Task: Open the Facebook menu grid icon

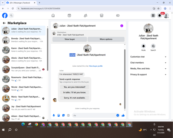Action: click(153, 16)
